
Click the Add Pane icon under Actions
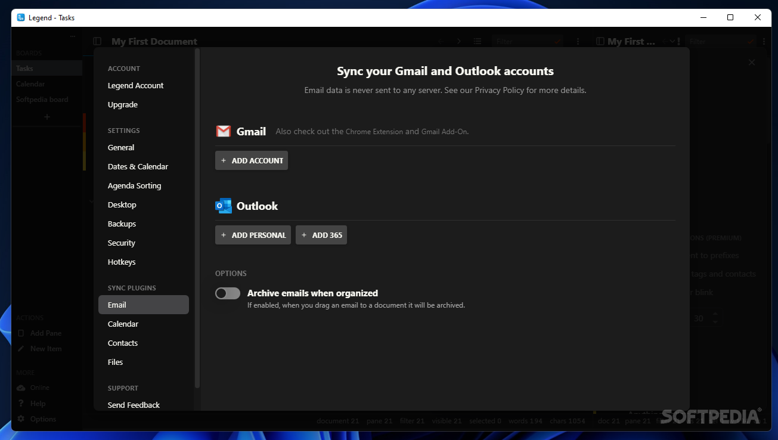point(21,333)
